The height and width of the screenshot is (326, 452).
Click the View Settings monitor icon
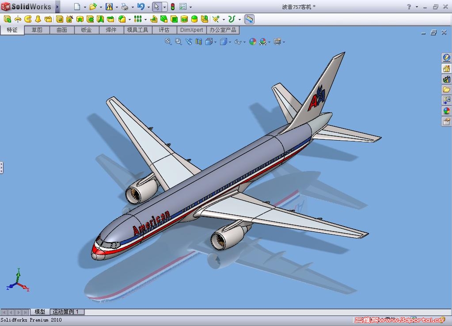coord(277,42)
